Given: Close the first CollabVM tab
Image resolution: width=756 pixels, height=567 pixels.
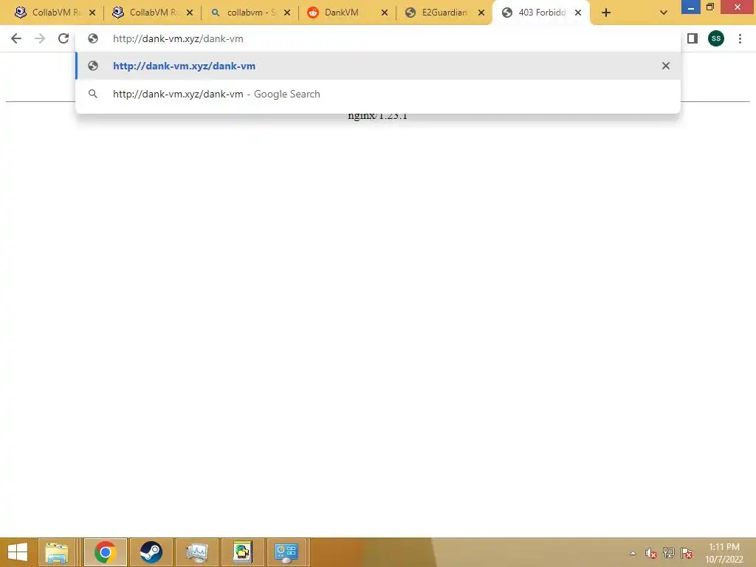Looking at the screenshot, I should 92,13.
